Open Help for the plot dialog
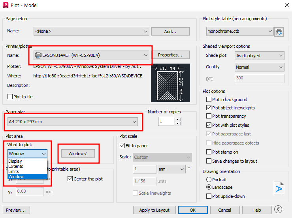Image resolution: width=292 pixels, height=218 pixels. pyautogui.click(x=257, y=210)
